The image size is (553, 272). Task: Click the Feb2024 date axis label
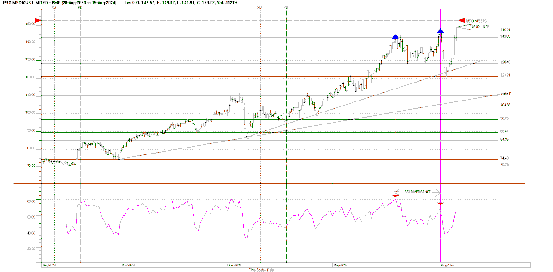[235, 266]
